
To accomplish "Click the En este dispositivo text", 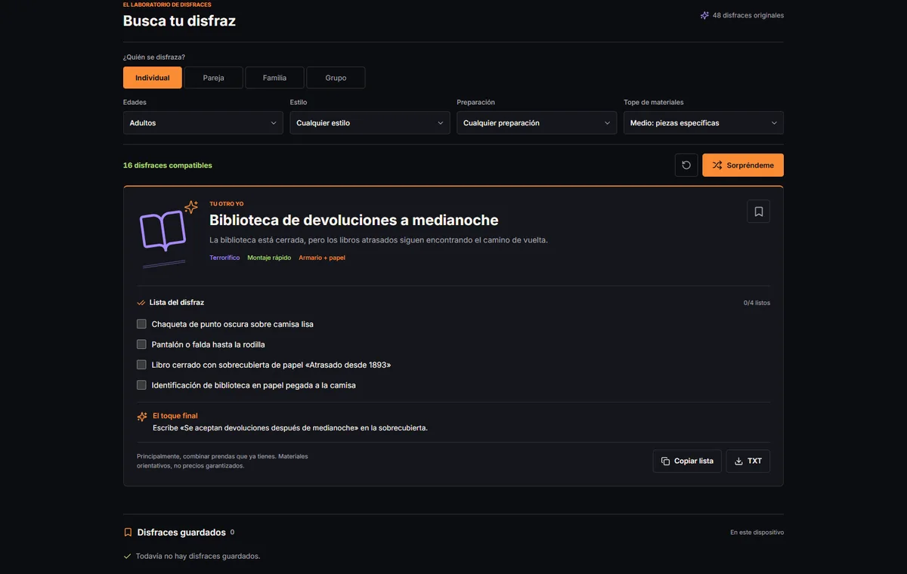I will click(x=757, y=532).
